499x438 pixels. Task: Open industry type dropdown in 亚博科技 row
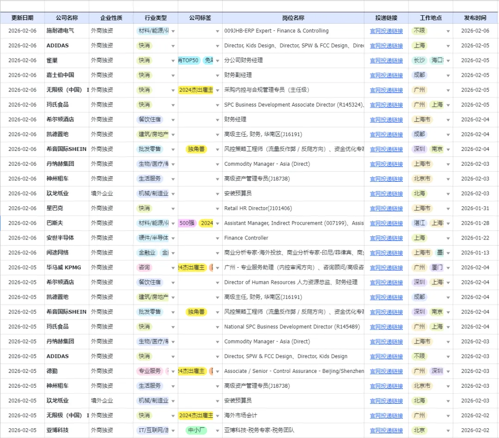click(x=173, y=431)
